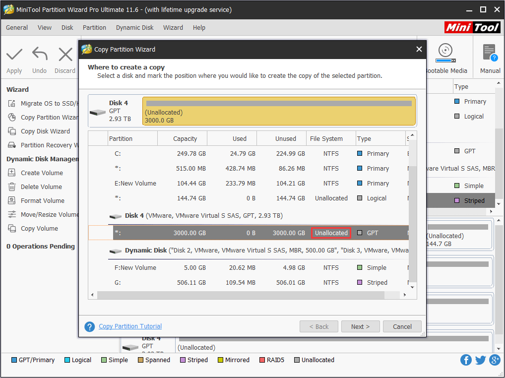Click the blue help question icon in dialog

89,326
